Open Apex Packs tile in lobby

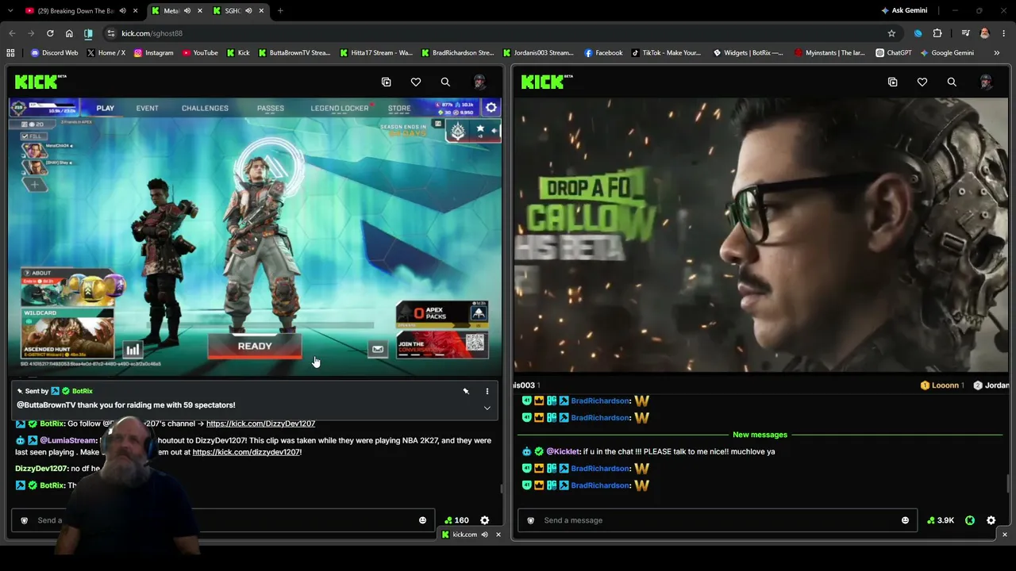pyautogui.click(x=442, y=314)
